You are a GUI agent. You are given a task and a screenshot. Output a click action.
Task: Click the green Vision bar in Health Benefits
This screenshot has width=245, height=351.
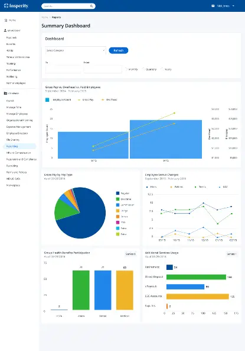click(x=81, y=290)
